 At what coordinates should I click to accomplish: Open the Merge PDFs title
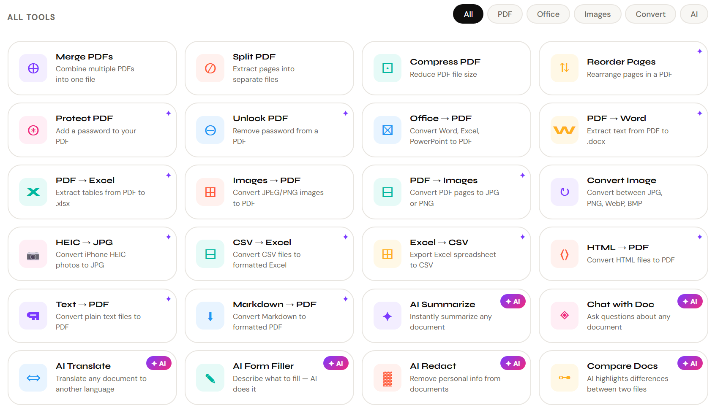(85, 57)
